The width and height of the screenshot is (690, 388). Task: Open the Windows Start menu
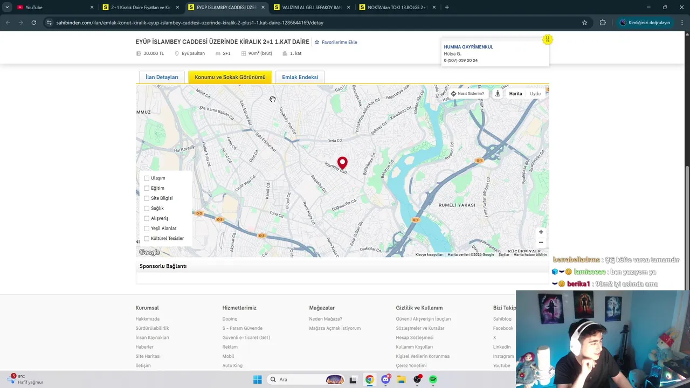pyautogui.click(x=257, y=379)
